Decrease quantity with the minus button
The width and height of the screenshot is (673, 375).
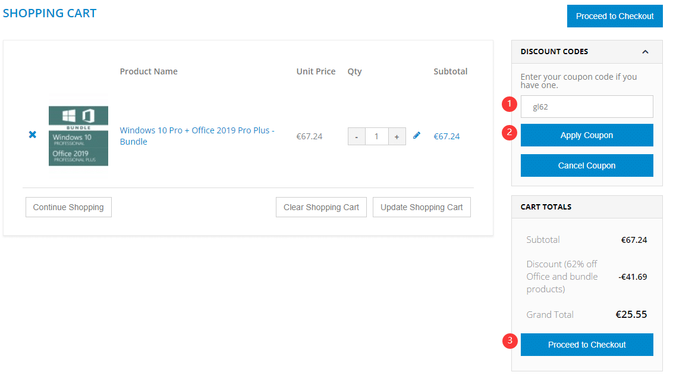click(356, 136)
